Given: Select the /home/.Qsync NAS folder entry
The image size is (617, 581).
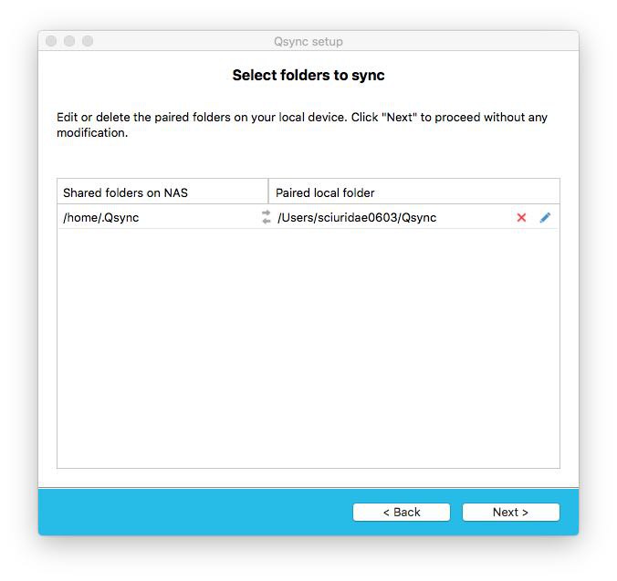Looking at the screenshot, I should 101,218.
